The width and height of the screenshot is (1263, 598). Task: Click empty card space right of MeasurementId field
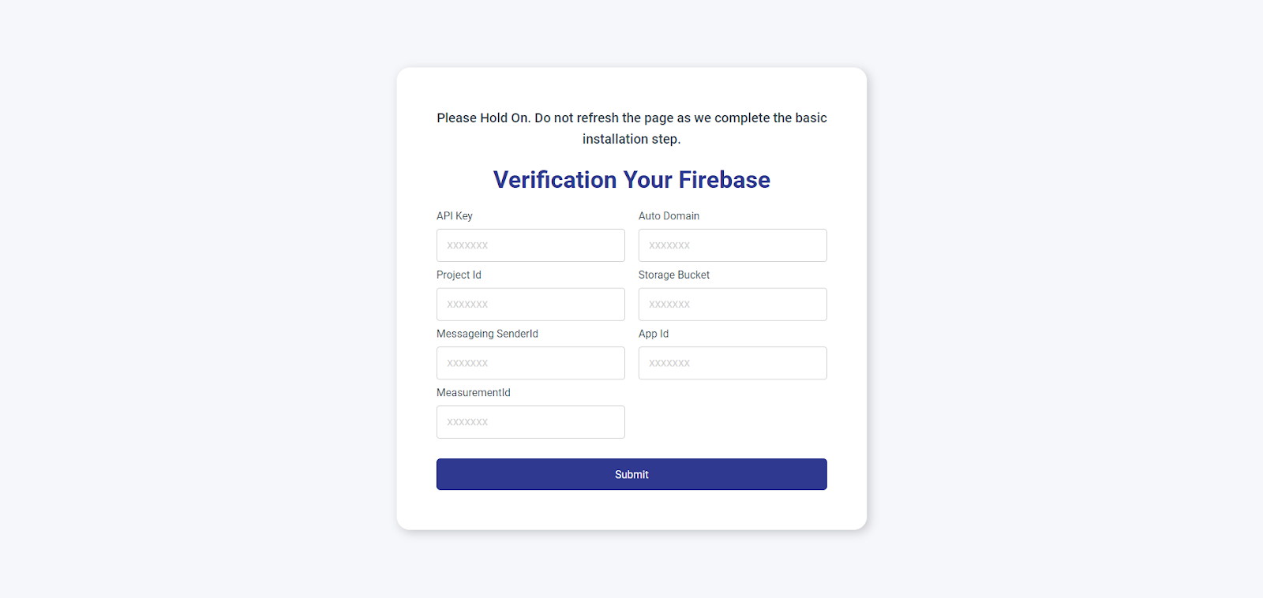tap(733, 422)
